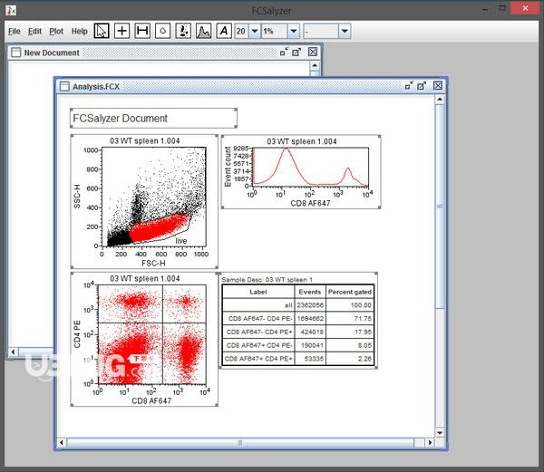Click Analysis.FCX vertical scrollbar thumb
The height and width of the screenshot is (472, 544).
tap(440, 207)
